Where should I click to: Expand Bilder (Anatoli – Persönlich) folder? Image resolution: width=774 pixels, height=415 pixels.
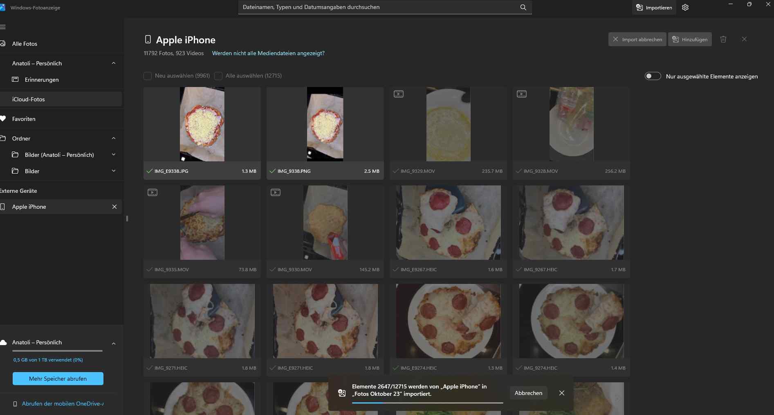coord(114,154)
